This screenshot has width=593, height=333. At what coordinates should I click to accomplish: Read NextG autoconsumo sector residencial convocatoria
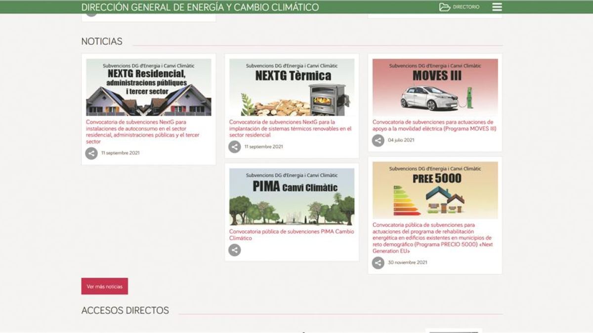point(143,132)
